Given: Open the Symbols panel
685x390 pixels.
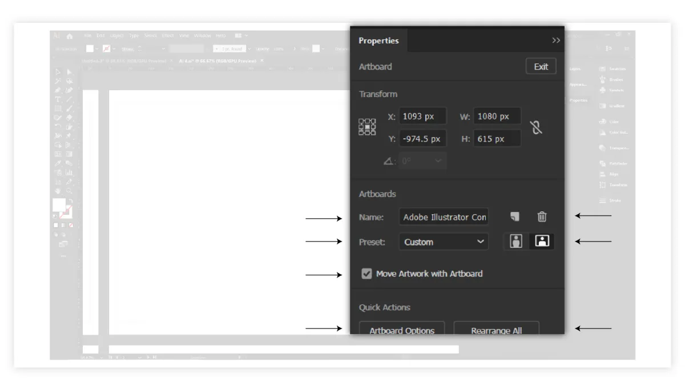Looking at the screenshot, I should [x=611, y=90].
